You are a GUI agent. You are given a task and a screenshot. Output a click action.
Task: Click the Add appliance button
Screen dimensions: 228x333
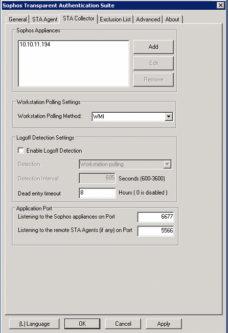pos(153,47)
